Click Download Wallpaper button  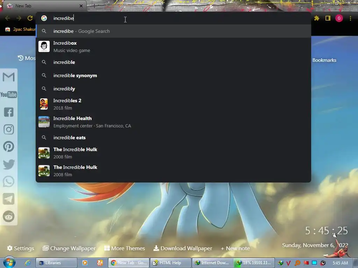pos(182,248)
